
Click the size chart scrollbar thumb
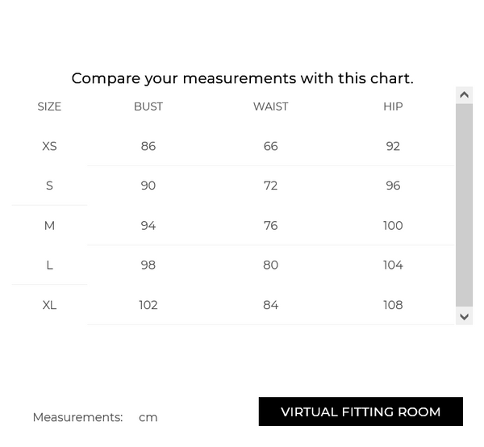tap(464, 205)
